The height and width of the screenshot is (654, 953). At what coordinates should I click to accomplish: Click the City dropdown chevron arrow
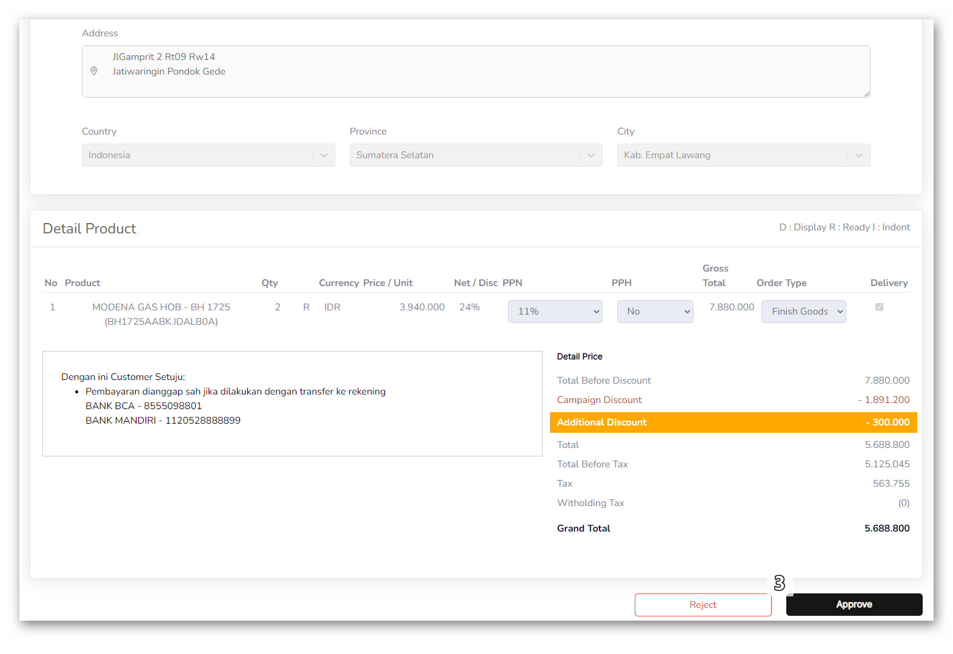[859, 155]
